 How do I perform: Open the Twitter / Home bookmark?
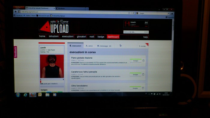coord(30,16)
